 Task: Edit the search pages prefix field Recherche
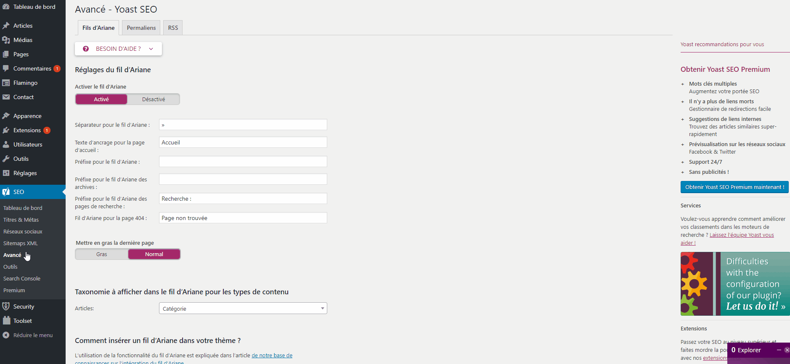click(243, 199)
